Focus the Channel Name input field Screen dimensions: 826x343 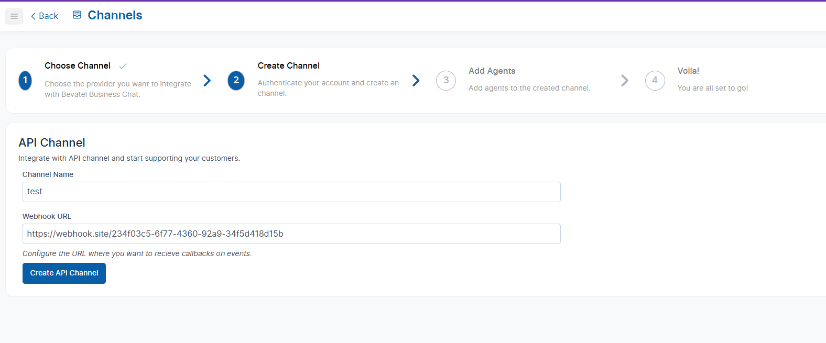tap(291, 192)
